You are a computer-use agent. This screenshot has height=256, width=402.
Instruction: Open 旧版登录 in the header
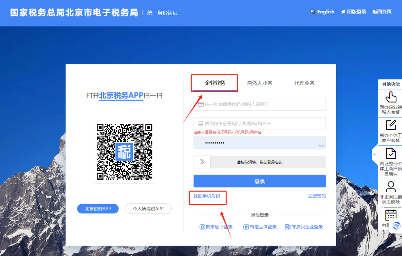(x=356, y=12)
